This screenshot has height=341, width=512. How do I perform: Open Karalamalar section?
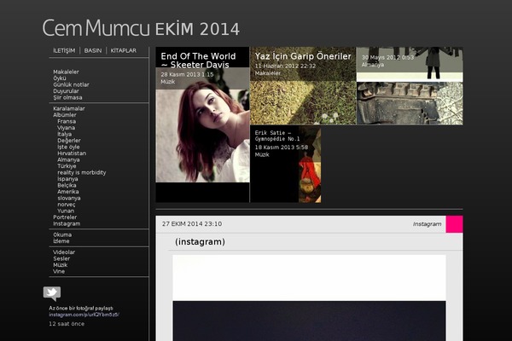(69, 108)
